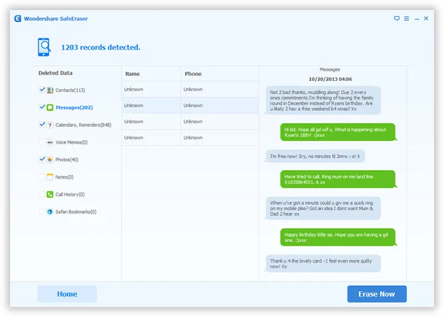Click the Calendars, Reminders calendar icon
The height and width of the screenshot is (317, 444).
50,124
